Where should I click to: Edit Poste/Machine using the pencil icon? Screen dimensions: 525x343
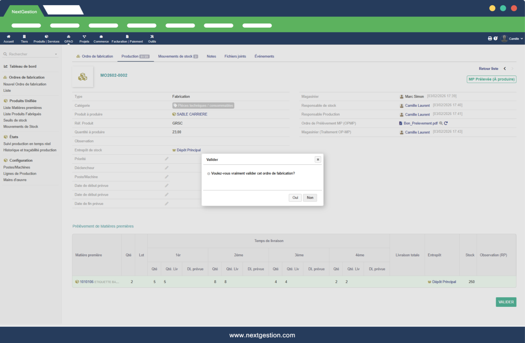coord(167,177)
